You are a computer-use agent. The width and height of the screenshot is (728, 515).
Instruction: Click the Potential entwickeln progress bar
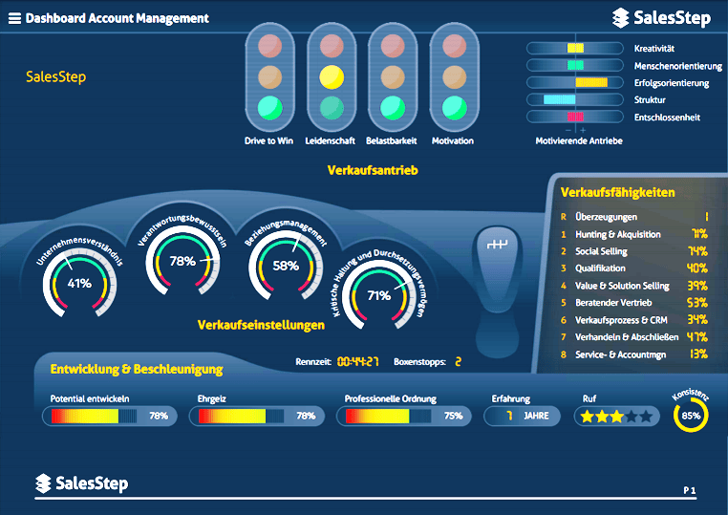point(110,417)
